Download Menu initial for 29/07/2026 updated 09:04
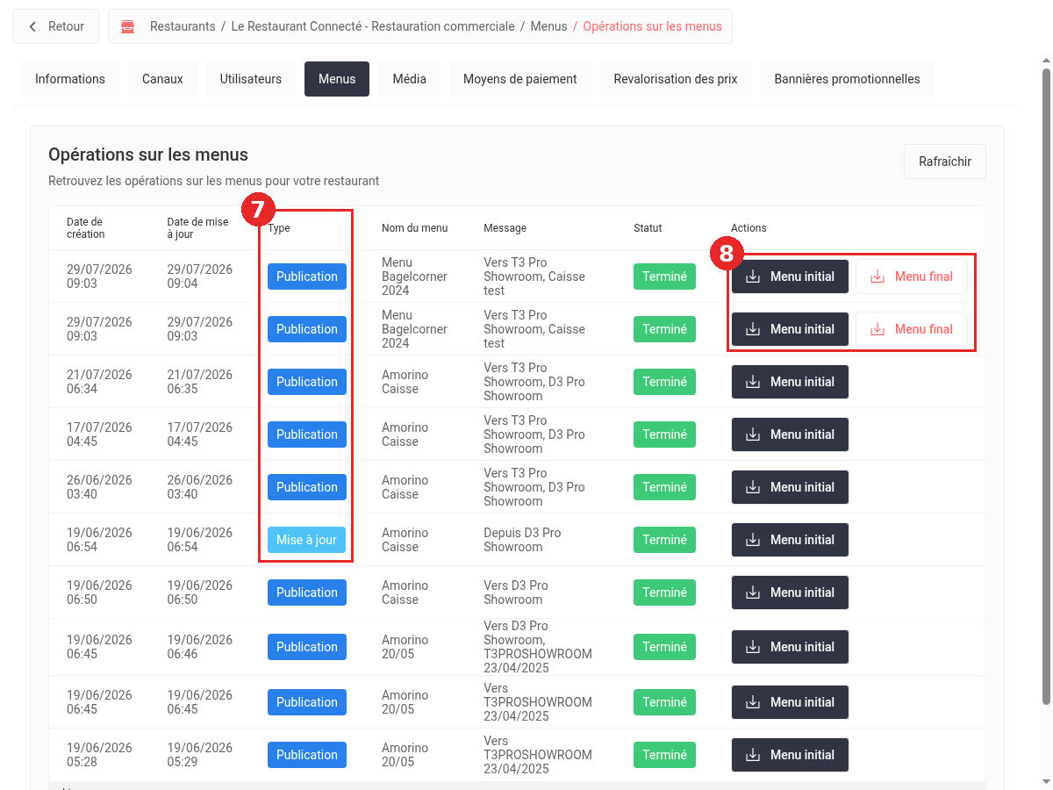Viewport: 1053px width, 790px height. (x=790, y=276)
